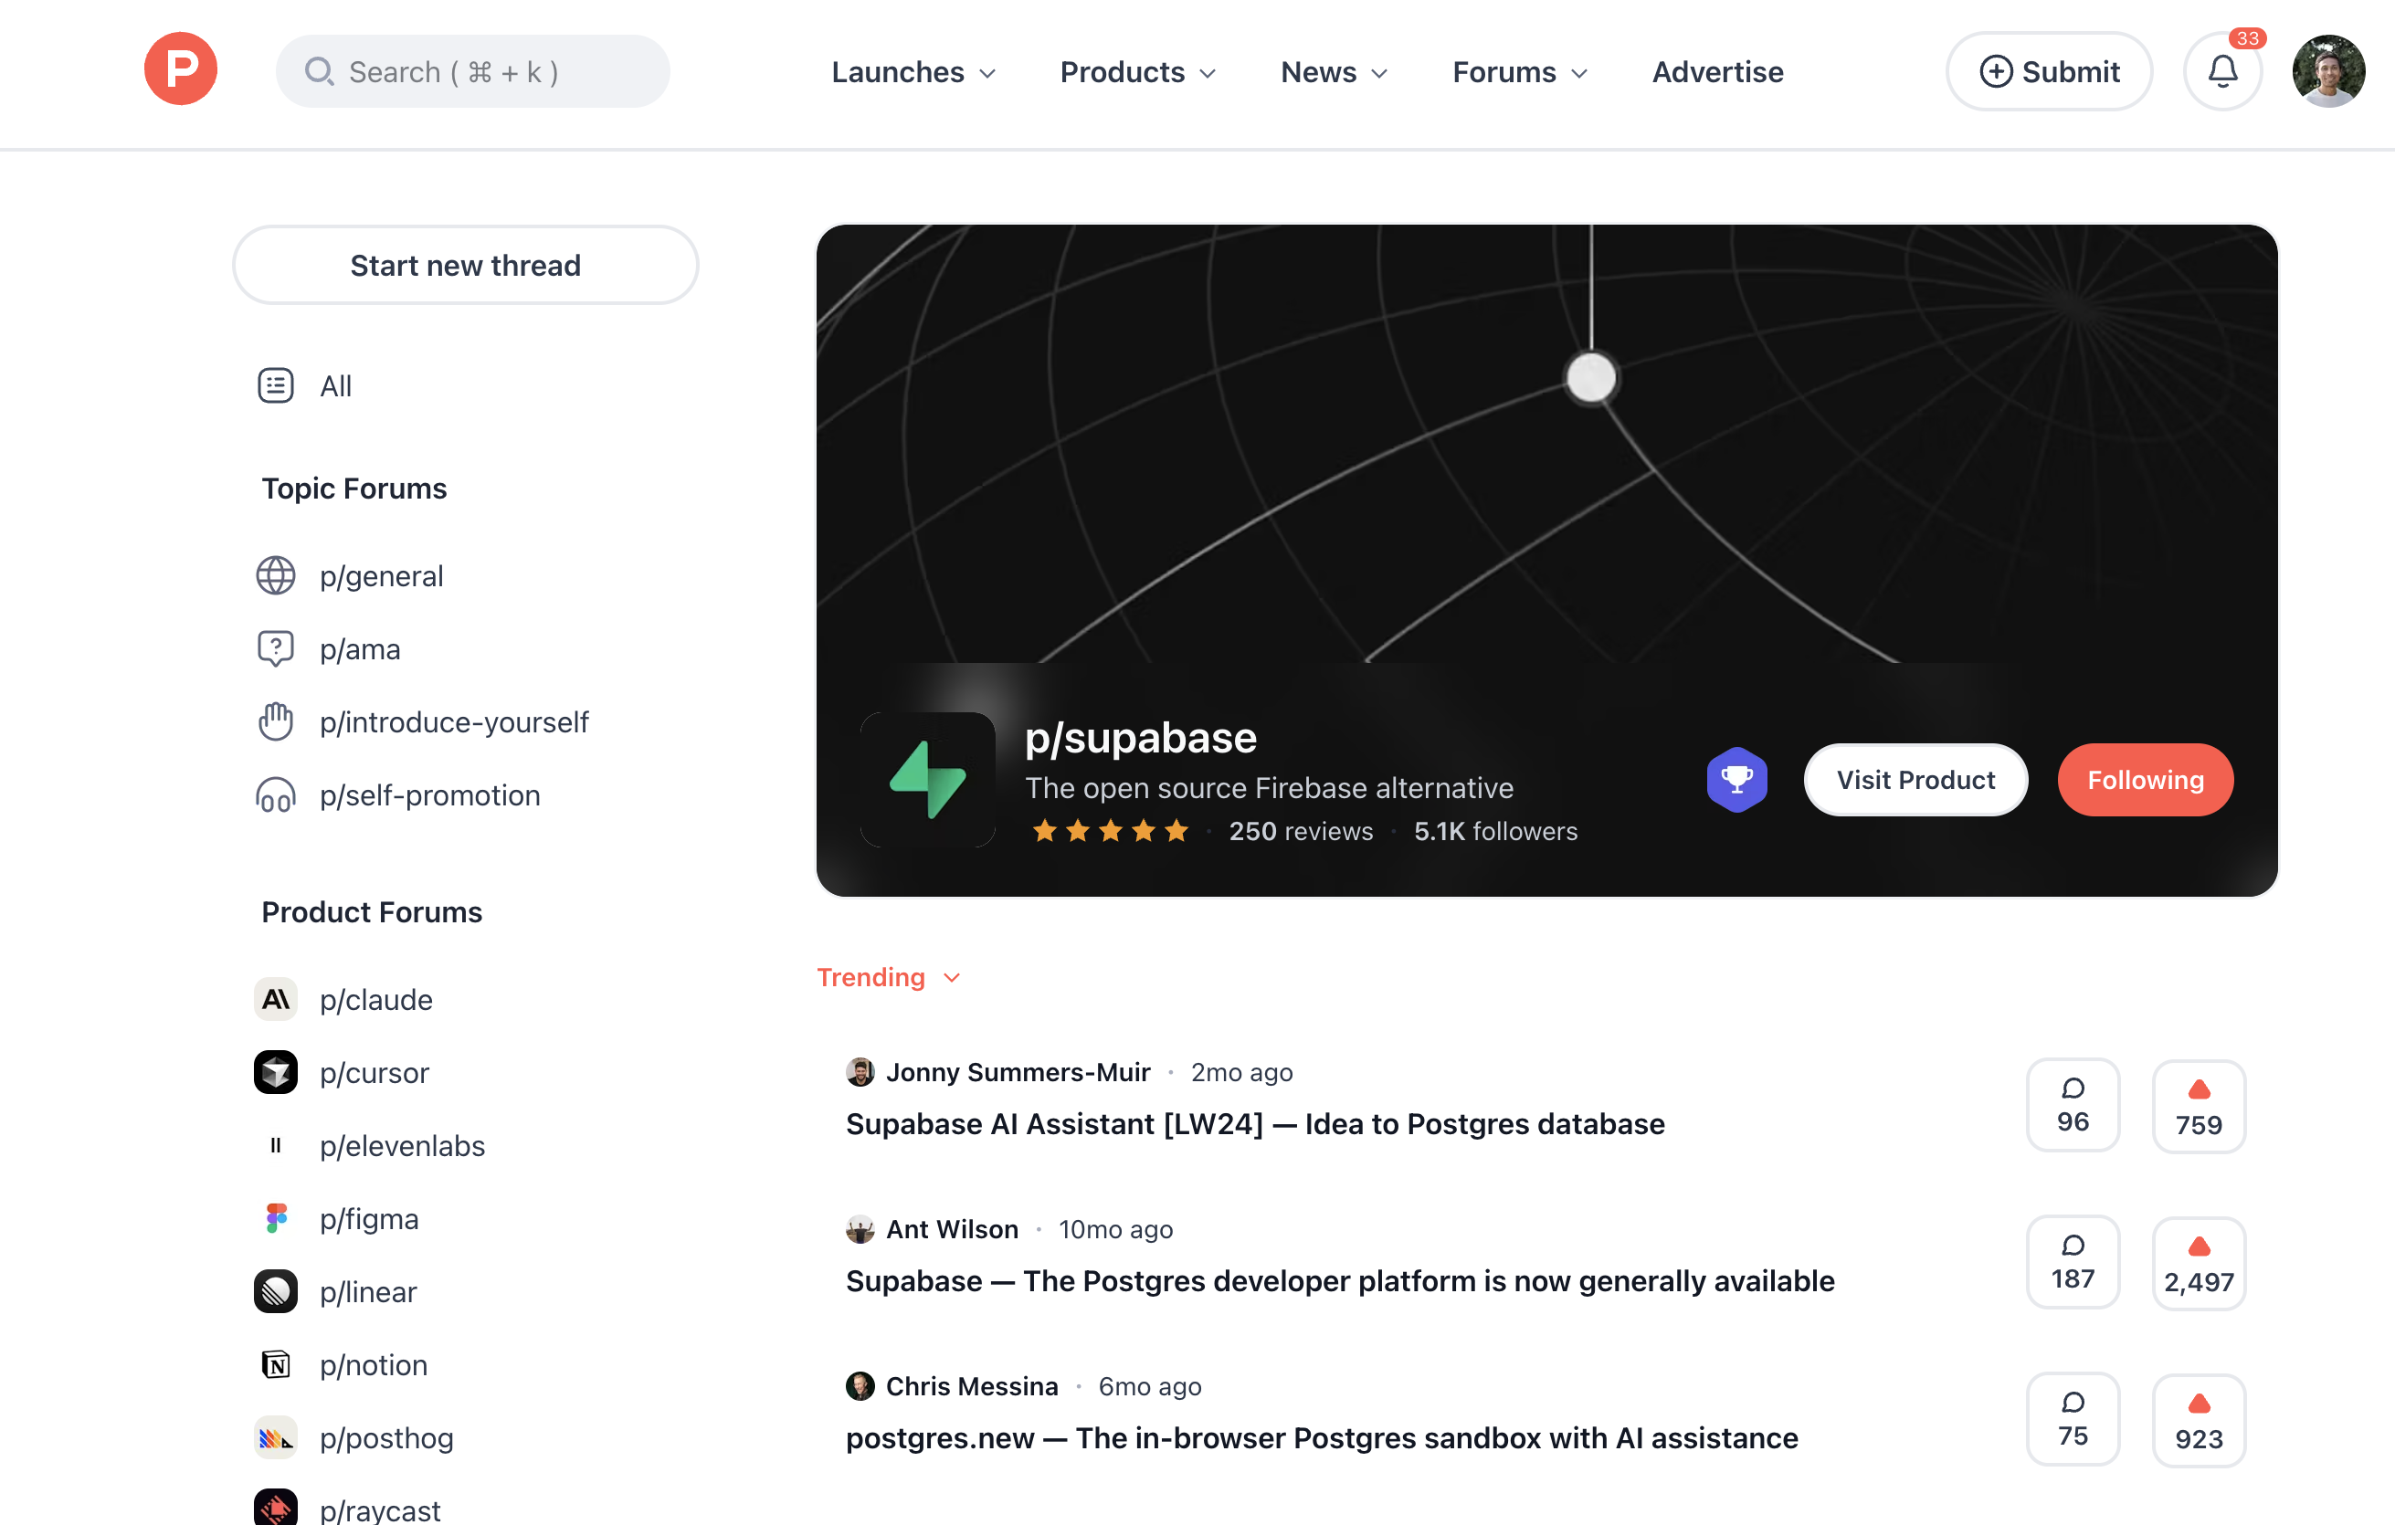Open the notifications bell icon
This screenshot has height=1525, width=2395.
[2222, 71]
